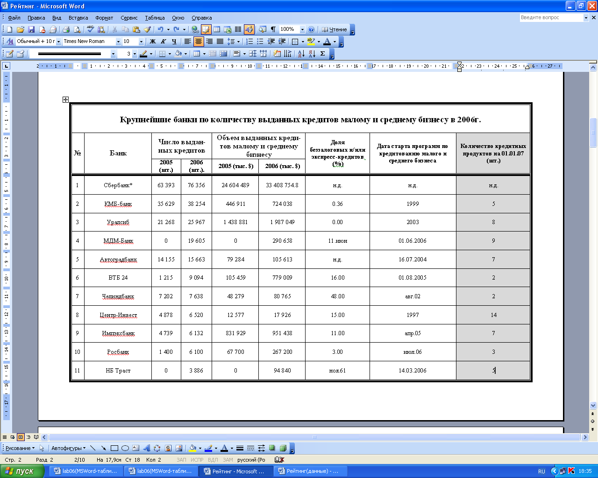This screenshot has width=598, height=478.
Task: Open the font size dropdown showing 10
Action: [x=141, y=42]
